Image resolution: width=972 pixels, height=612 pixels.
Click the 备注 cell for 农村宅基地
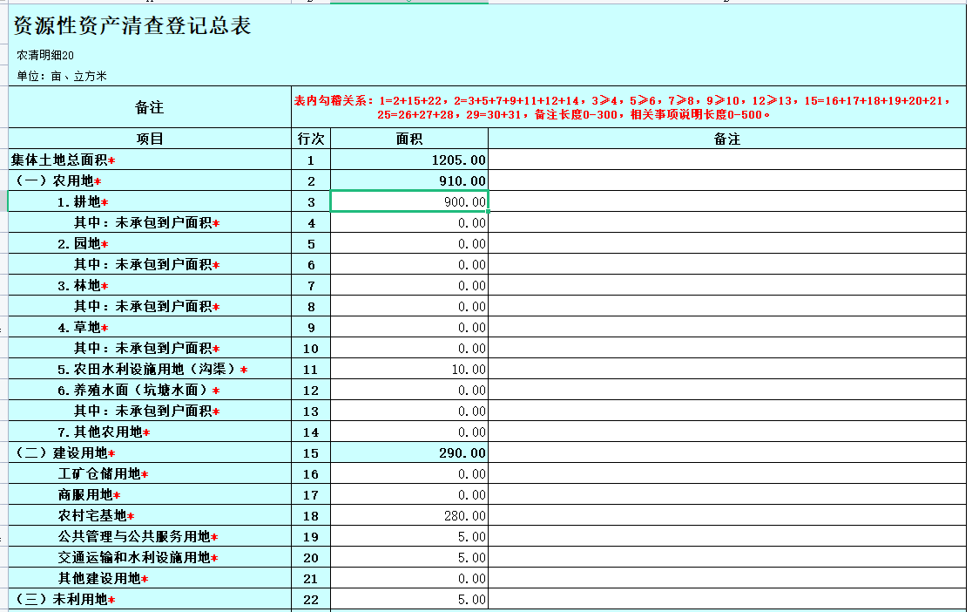(727, 515)
